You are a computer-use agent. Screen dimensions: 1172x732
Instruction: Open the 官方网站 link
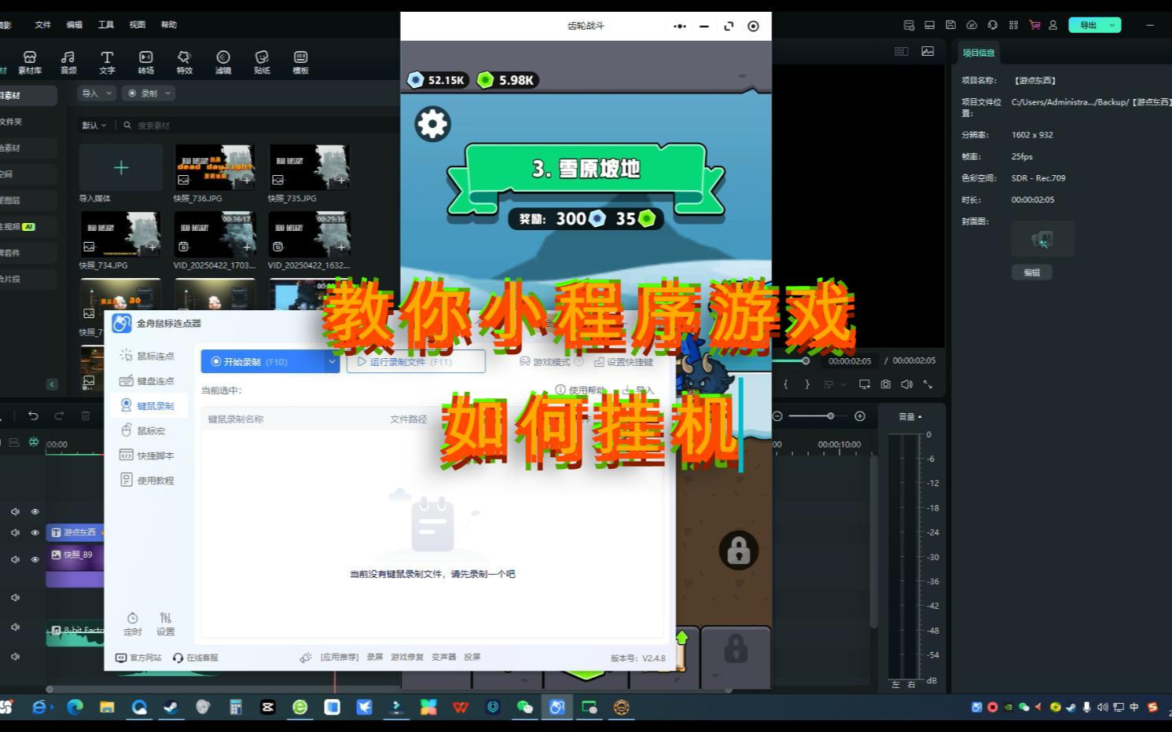pyautogui.click(x=138, y=657)
